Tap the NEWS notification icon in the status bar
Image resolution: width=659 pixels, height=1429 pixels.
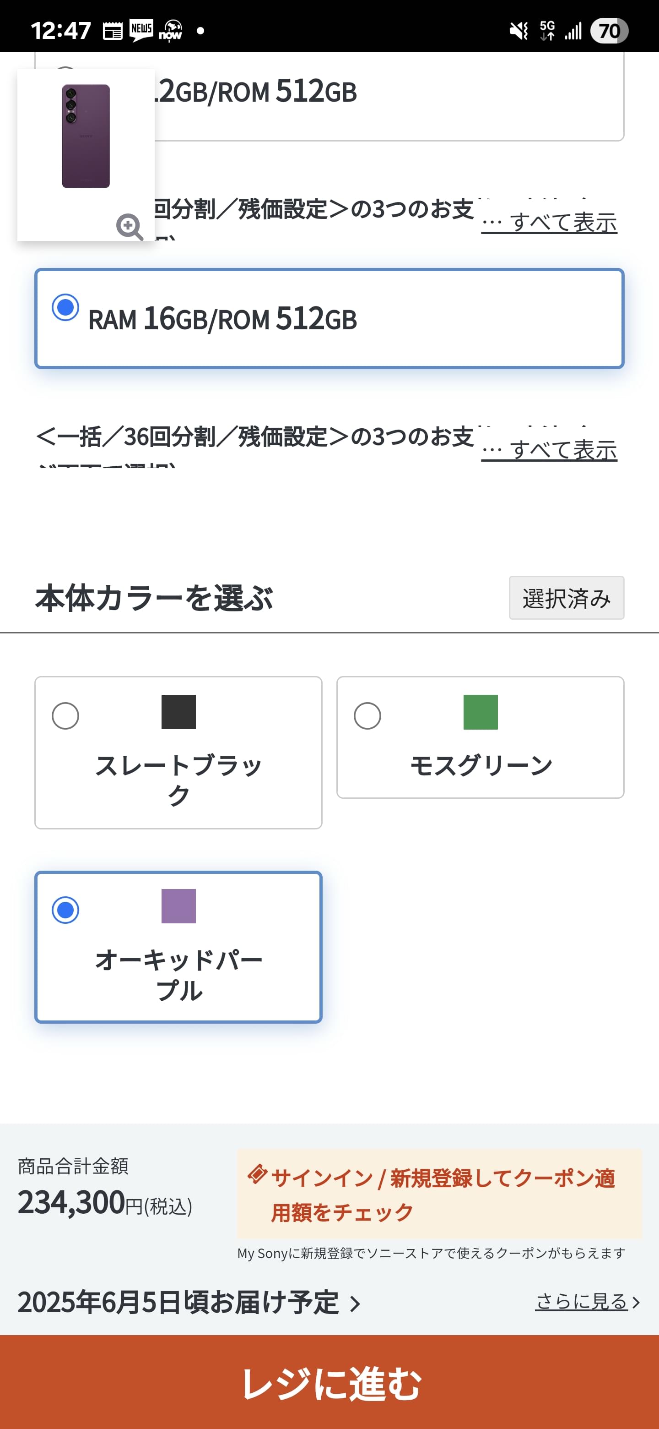click(141, 30)
